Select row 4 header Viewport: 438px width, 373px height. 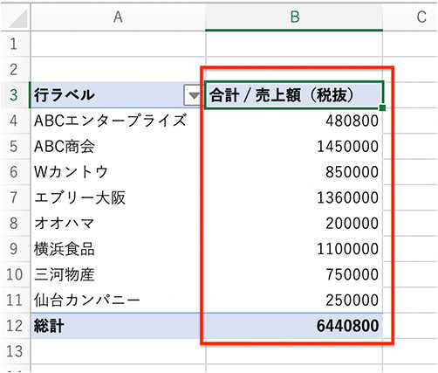tap(15, 121)
